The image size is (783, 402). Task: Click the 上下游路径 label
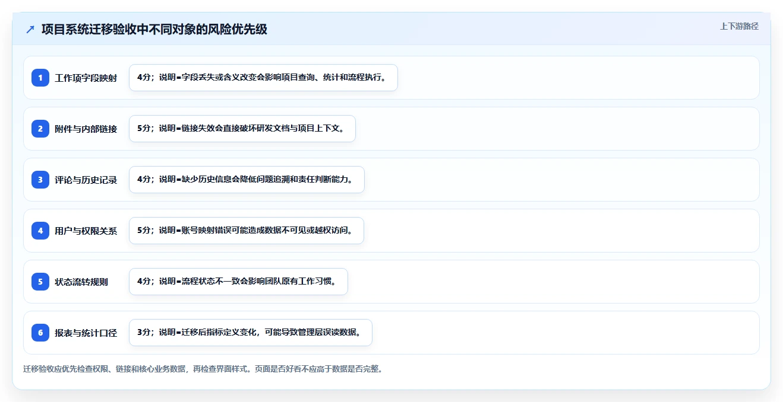[739, 26]
